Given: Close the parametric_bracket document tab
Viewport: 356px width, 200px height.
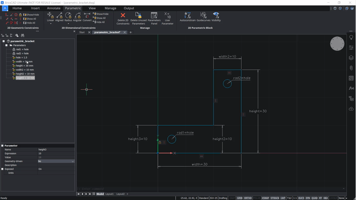Looking at the screenshot, I should [125, 32].
